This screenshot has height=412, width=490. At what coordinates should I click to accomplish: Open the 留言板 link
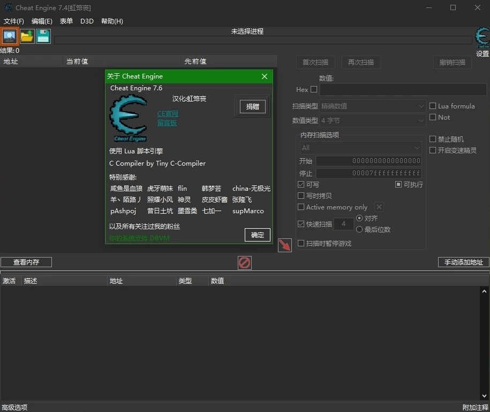[x=167, y=123]
